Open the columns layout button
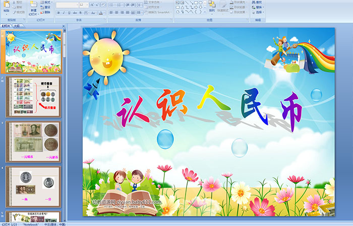The height and width of the screenshot is (226, 353). tap(139, 13)
